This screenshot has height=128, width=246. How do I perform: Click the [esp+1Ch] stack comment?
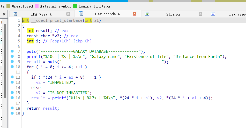point(61,41)
